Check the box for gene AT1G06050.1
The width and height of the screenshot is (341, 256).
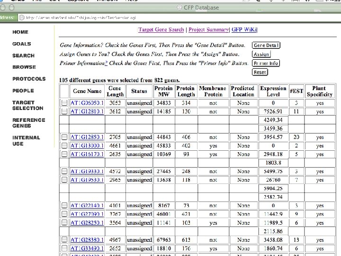coord(64,103)
